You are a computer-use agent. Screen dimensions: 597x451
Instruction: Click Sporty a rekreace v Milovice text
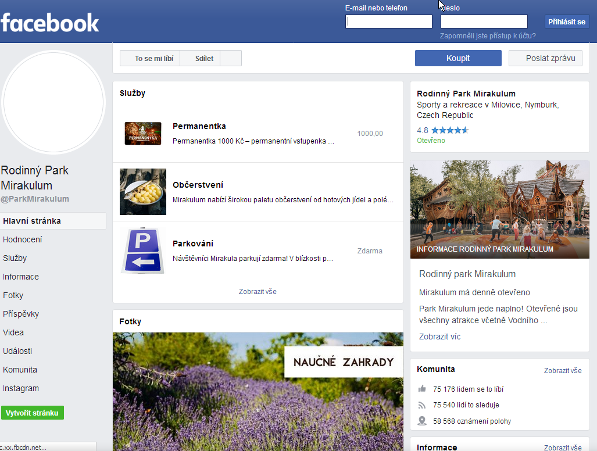point(488,110)
